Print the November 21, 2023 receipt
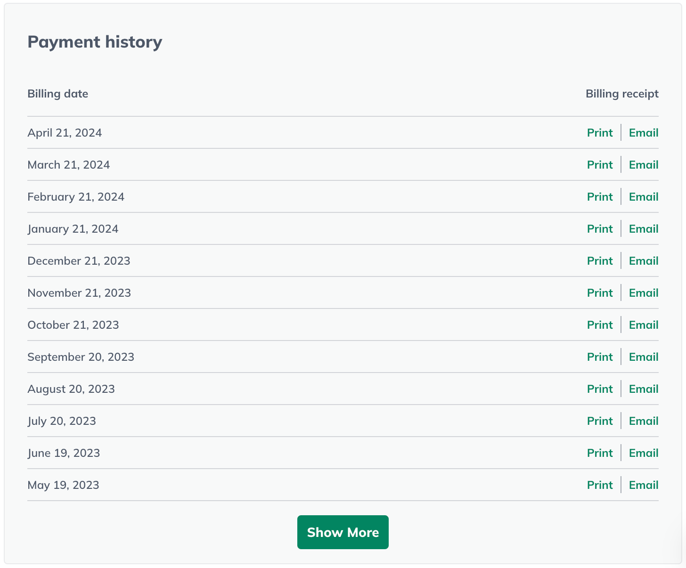This screenshot has width=686, height=568. pos(600,293)
